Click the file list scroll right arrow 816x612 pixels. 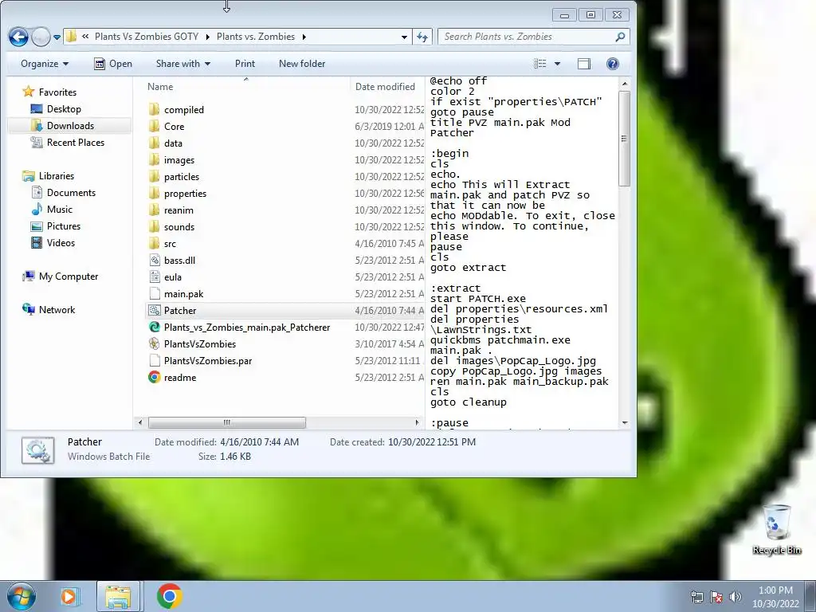[x=417, y=422]
